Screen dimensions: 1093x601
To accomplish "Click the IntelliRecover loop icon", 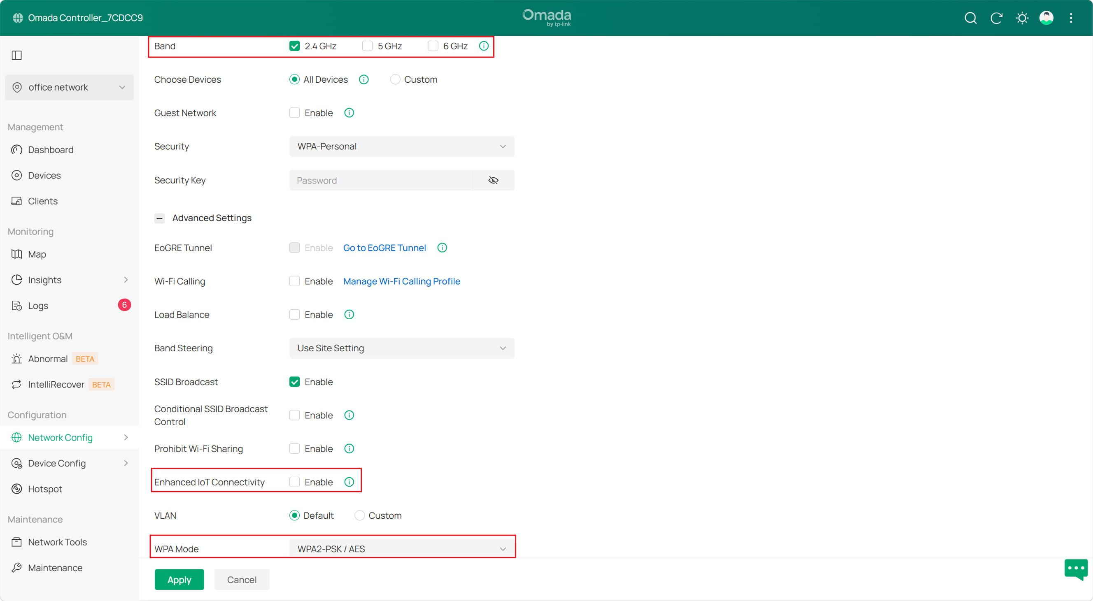I will (16, 385).
